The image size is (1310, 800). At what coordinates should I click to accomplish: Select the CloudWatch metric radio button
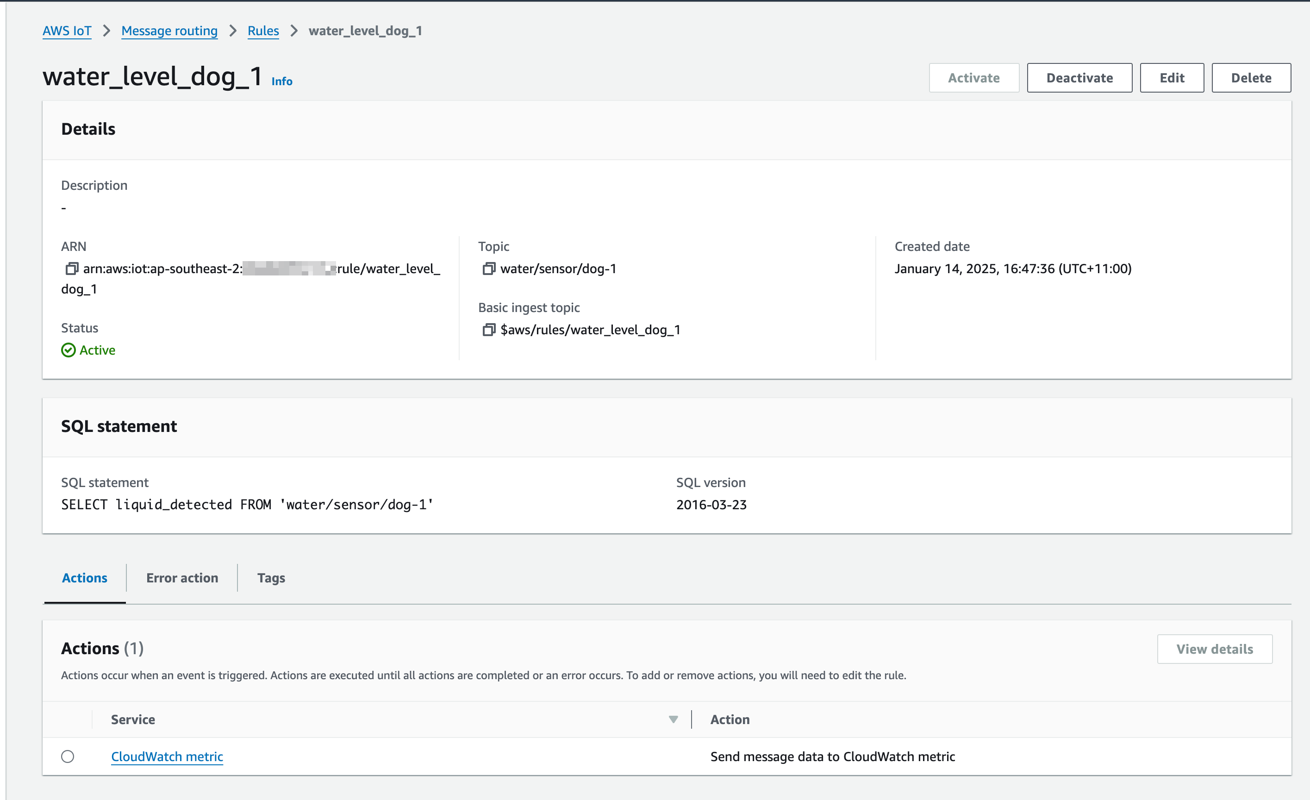pos(68,756)
